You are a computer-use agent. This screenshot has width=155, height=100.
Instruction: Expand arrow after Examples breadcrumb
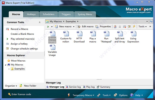tap(78, 21)
